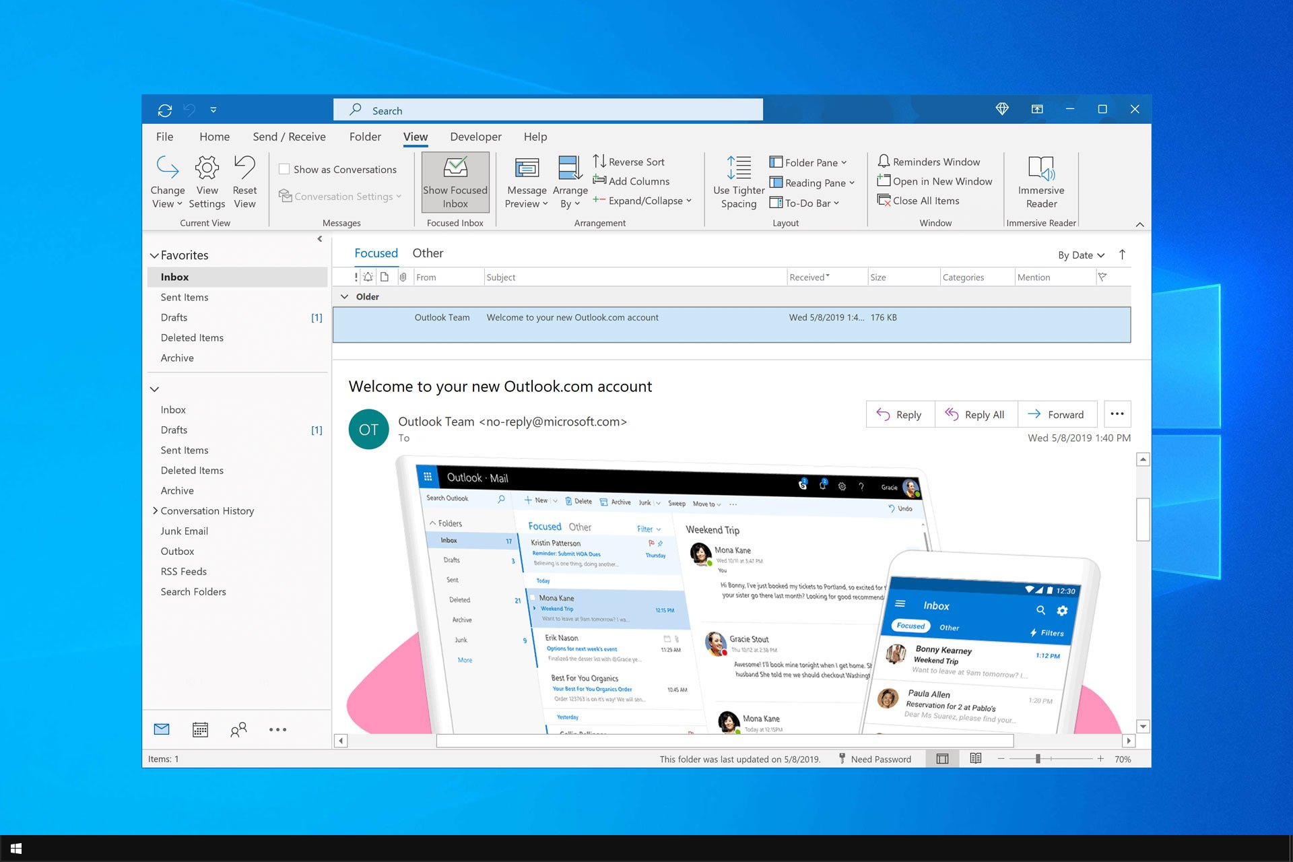Switch to the Folder tab

[x=365, y=137]
